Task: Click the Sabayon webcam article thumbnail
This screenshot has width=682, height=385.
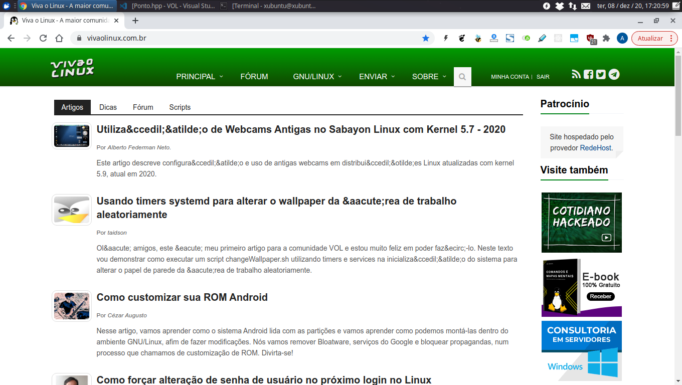Action: 72,136
